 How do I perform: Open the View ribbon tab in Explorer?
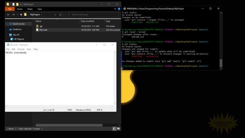point(39,9)
